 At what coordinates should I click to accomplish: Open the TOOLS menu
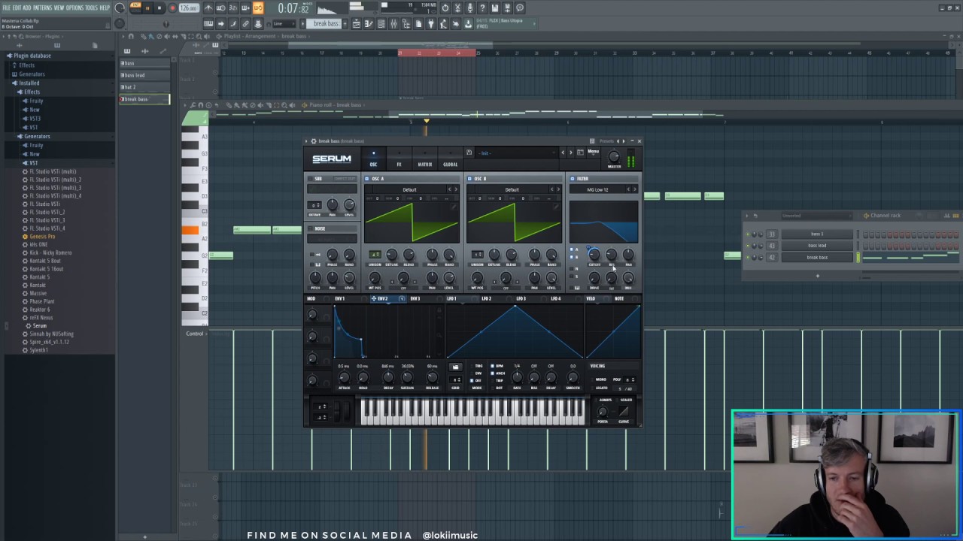click(92, 8)
